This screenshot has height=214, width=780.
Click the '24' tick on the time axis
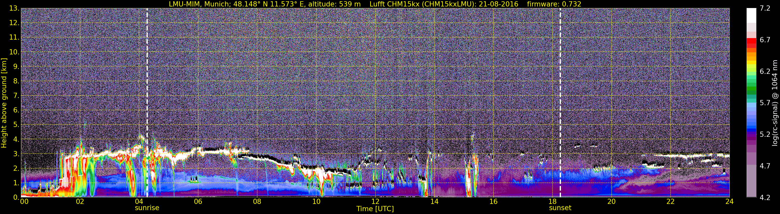click(730, 202)
